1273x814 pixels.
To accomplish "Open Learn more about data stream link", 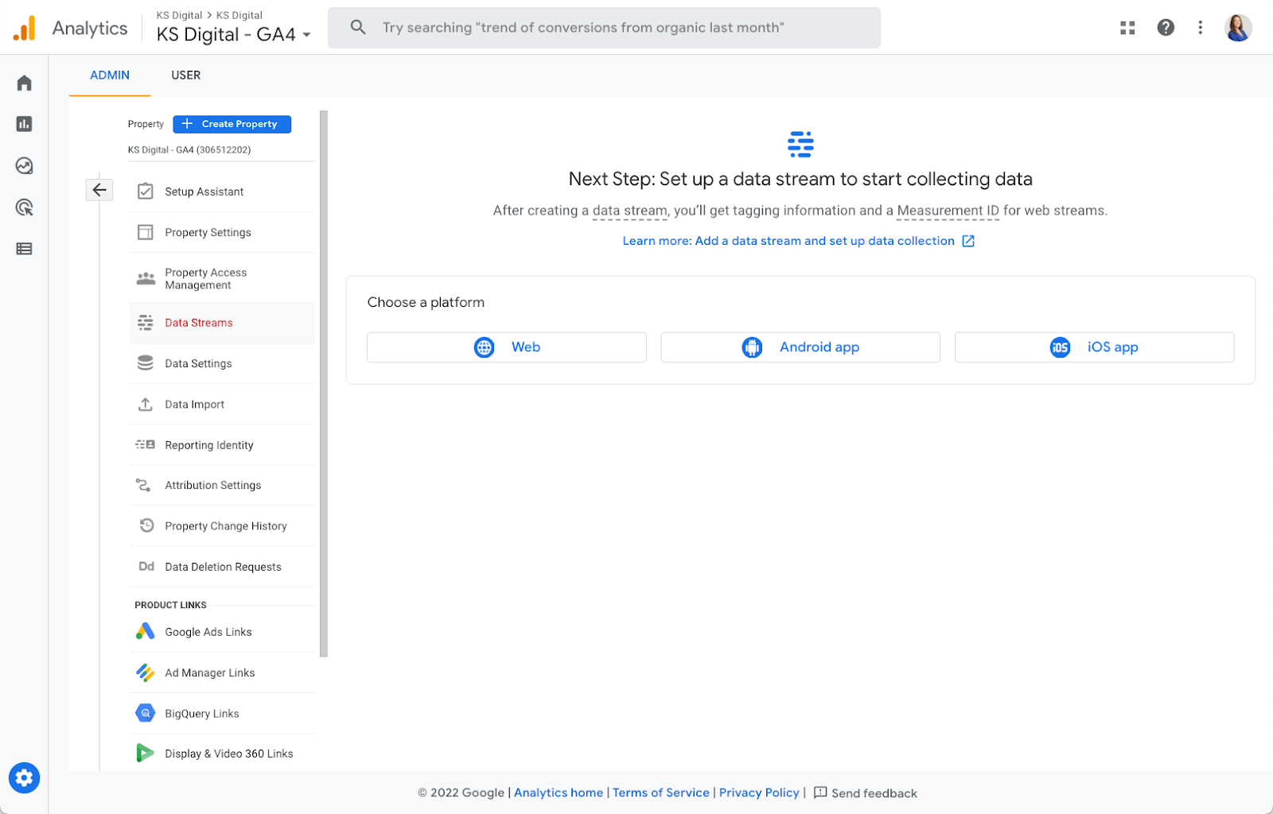I will 788,241.
